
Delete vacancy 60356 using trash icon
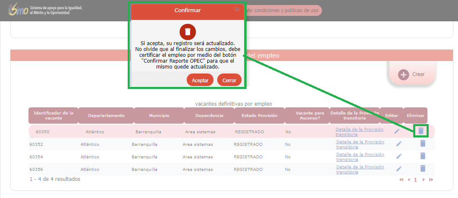pyautogui.click(x=423, y=169)
